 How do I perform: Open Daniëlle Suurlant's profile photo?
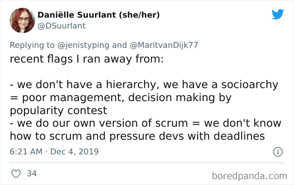pyautogui.click(x=22, y=21)
